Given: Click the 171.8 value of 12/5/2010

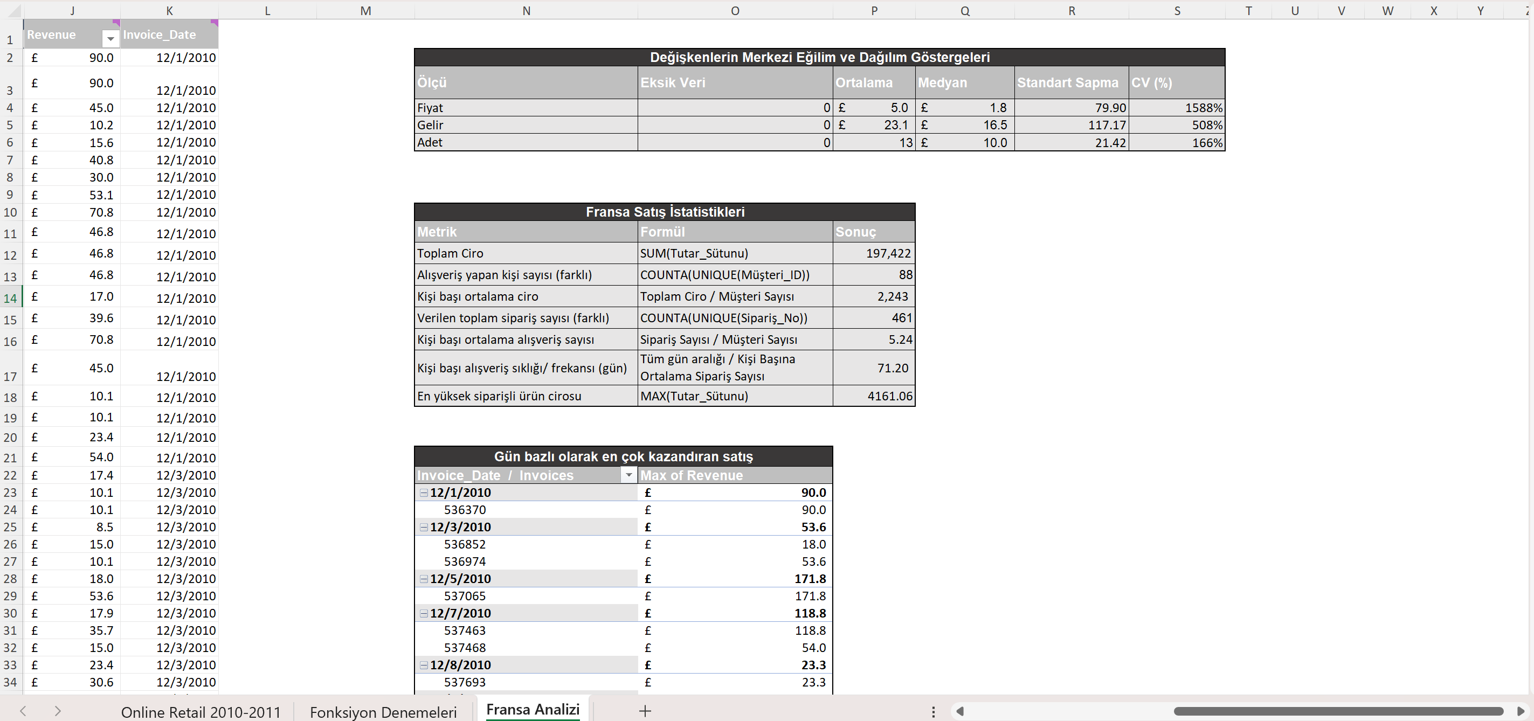Looking at the screenshot, I should pos(735,579).
